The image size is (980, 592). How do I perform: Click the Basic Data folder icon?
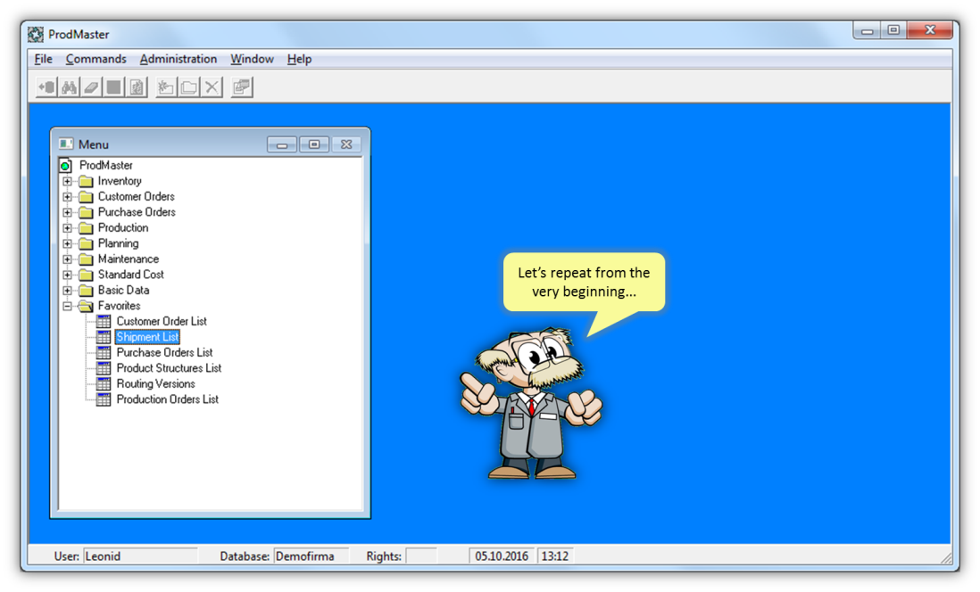click(87, 291)
